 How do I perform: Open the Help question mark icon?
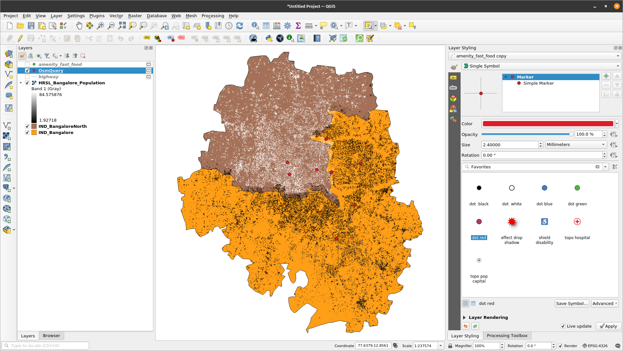click(x=317, y=38)
